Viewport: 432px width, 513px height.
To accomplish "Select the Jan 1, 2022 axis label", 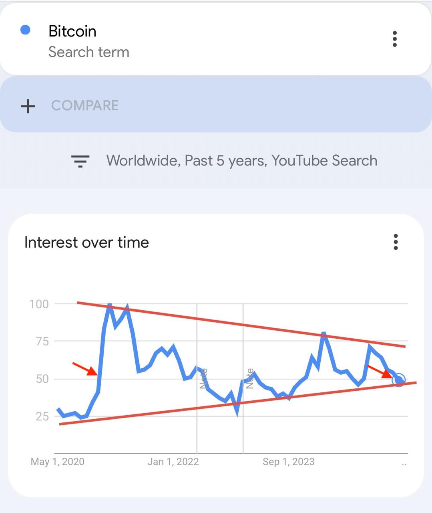I will point(173,462).
